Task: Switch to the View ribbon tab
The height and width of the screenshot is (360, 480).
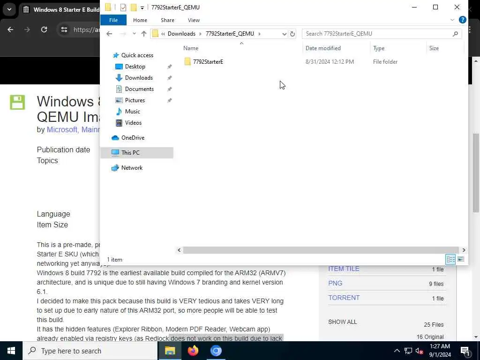Action: 194,20
